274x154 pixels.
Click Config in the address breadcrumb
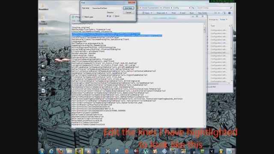[176, 8]
